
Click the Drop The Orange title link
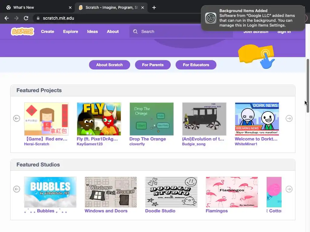coord(148,139)
